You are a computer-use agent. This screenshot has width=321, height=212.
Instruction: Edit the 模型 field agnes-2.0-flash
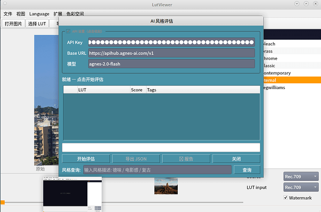172,64
